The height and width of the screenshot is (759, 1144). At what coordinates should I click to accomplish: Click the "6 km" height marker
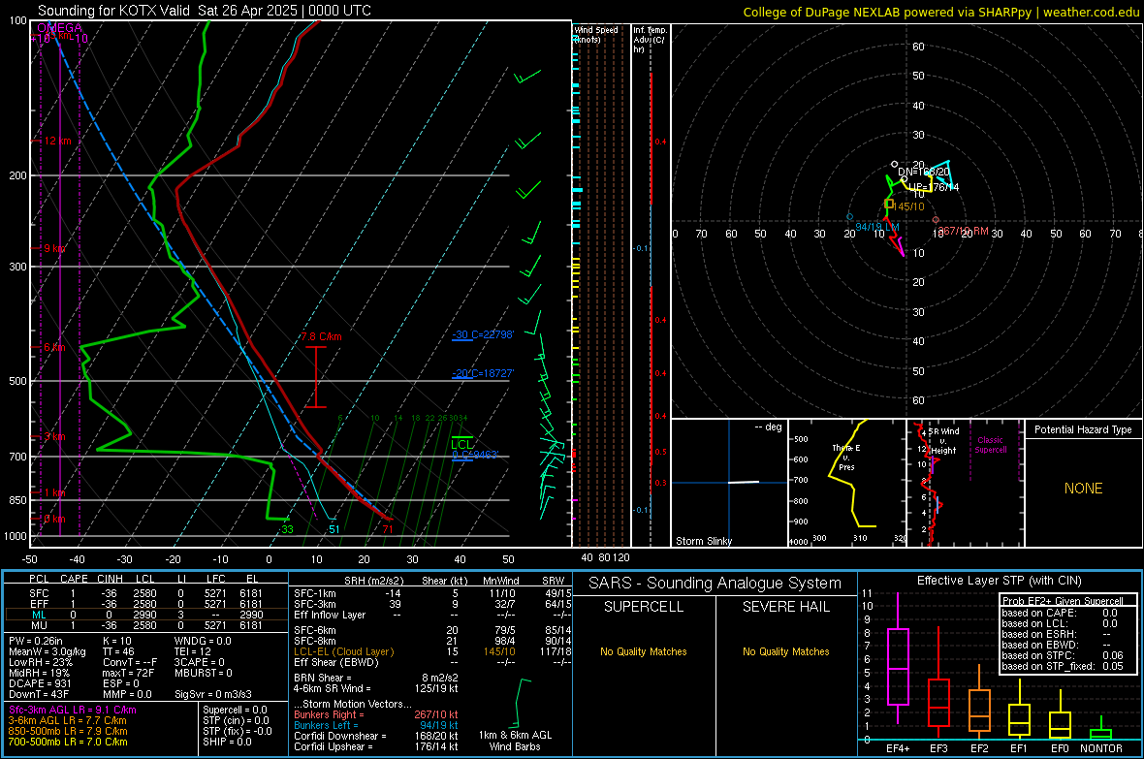(x=54, y=347)
